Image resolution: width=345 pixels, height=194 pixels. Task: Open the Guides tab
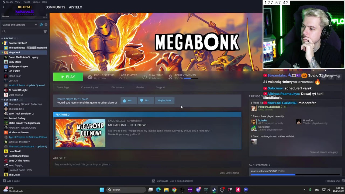[x=140, y=87]
